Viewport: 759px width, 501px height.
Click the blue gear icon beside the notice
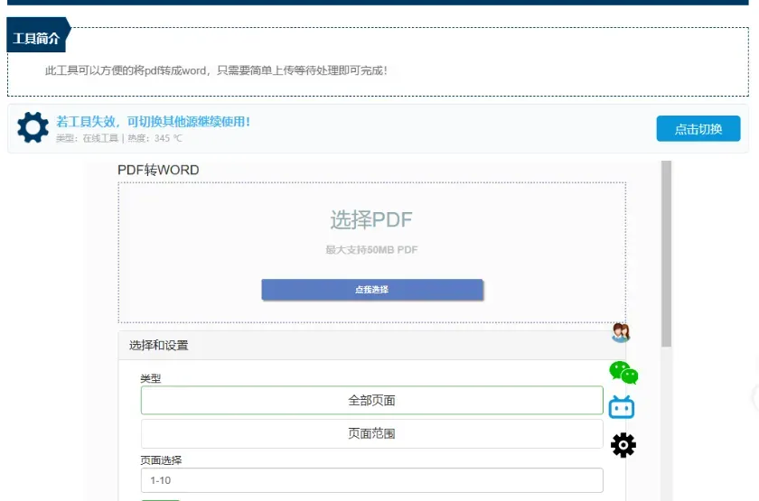click(33, 128)
